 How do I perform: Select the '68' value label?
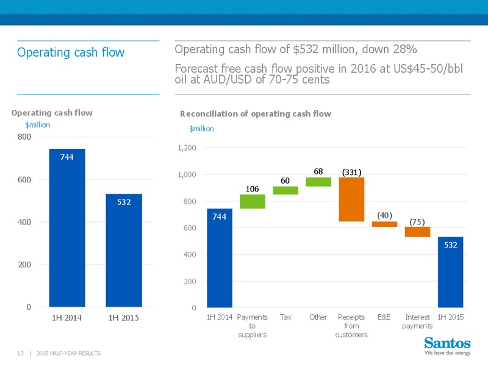tap(318, 171)
